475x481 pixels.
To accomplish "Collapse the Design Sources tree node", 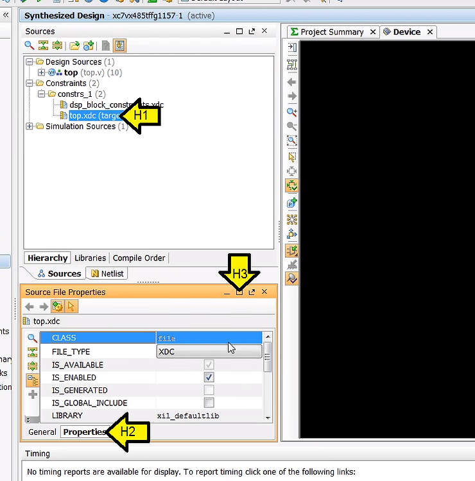I will (x=30, y=62).
